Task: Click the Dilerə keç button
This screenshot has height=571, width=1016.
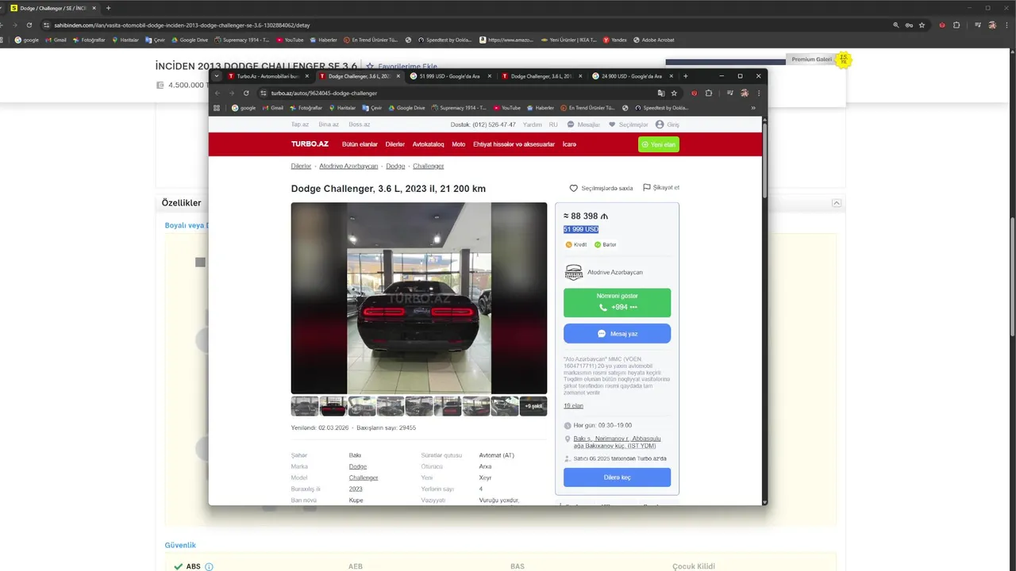Action: (617, 477)
